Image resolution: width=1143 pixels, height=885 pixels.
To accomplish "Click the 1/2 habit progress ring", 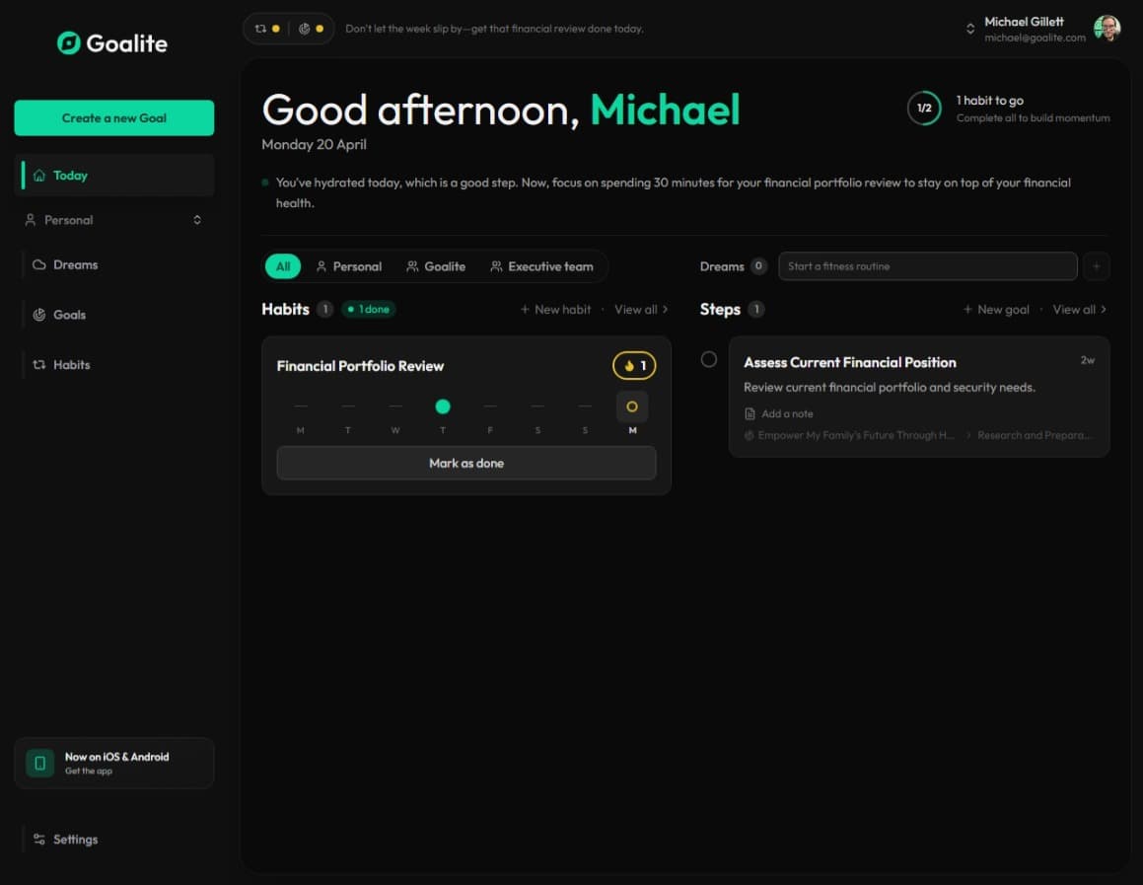I will click(x=924, y=109).
